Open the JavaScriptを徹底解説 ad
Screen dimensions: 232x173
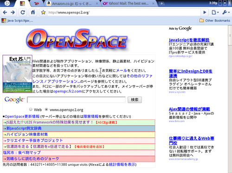coord(189,40)
